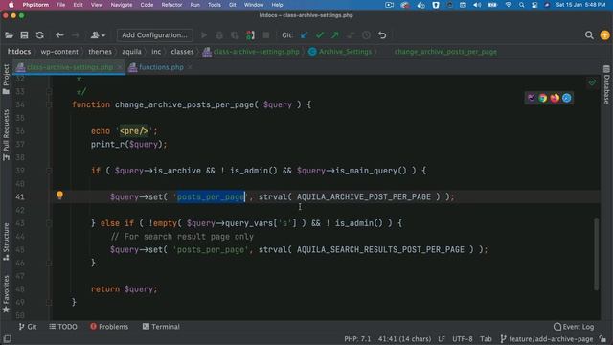Click aquila breadcrumb
Screen dimensions: 613x345
click(131, 52)
